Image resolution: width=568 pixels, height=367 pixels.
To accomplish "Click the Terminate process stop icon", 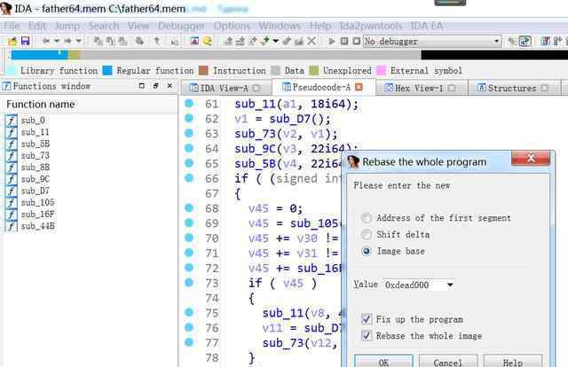I will pyautogui.click(x=354, y=41).
